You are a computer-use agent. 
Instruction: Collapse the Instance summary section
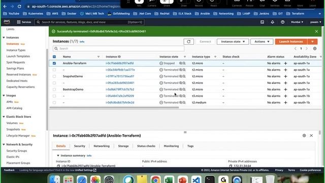pyautogui.click(x=58, y=156)
